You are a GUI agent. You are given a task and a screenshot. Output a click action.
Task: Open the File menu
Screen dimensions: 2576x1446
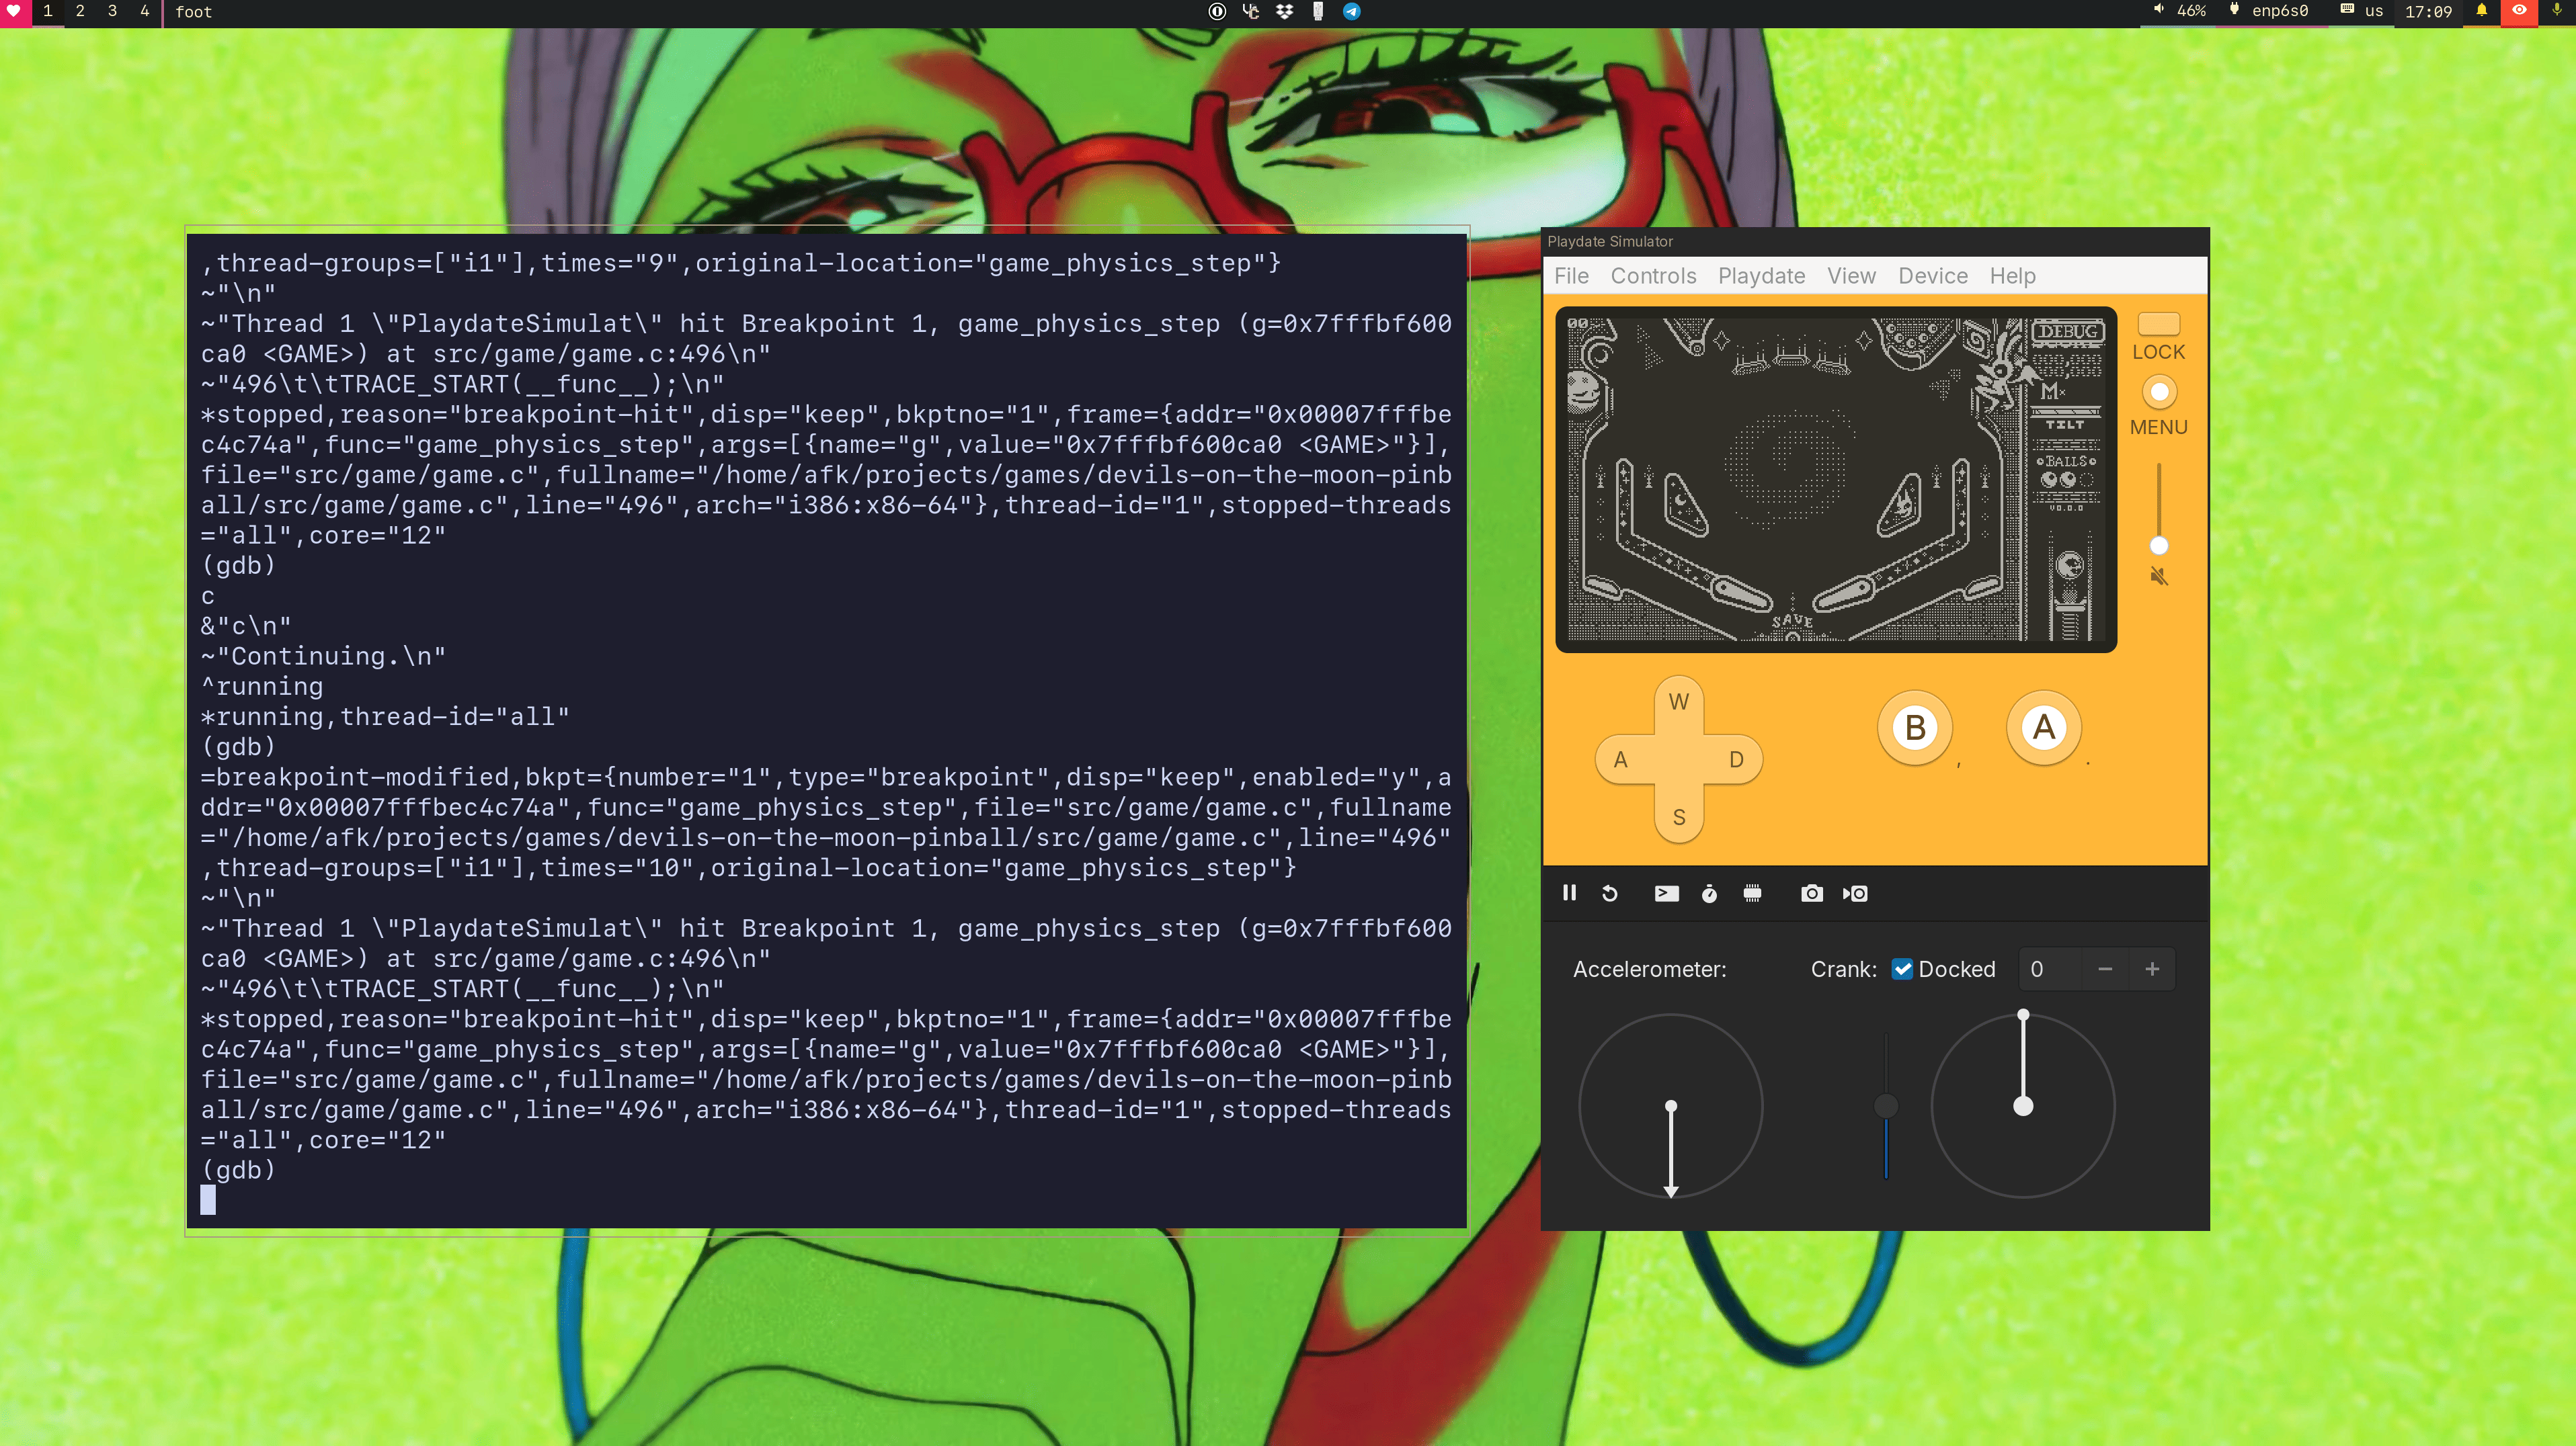1570,275
